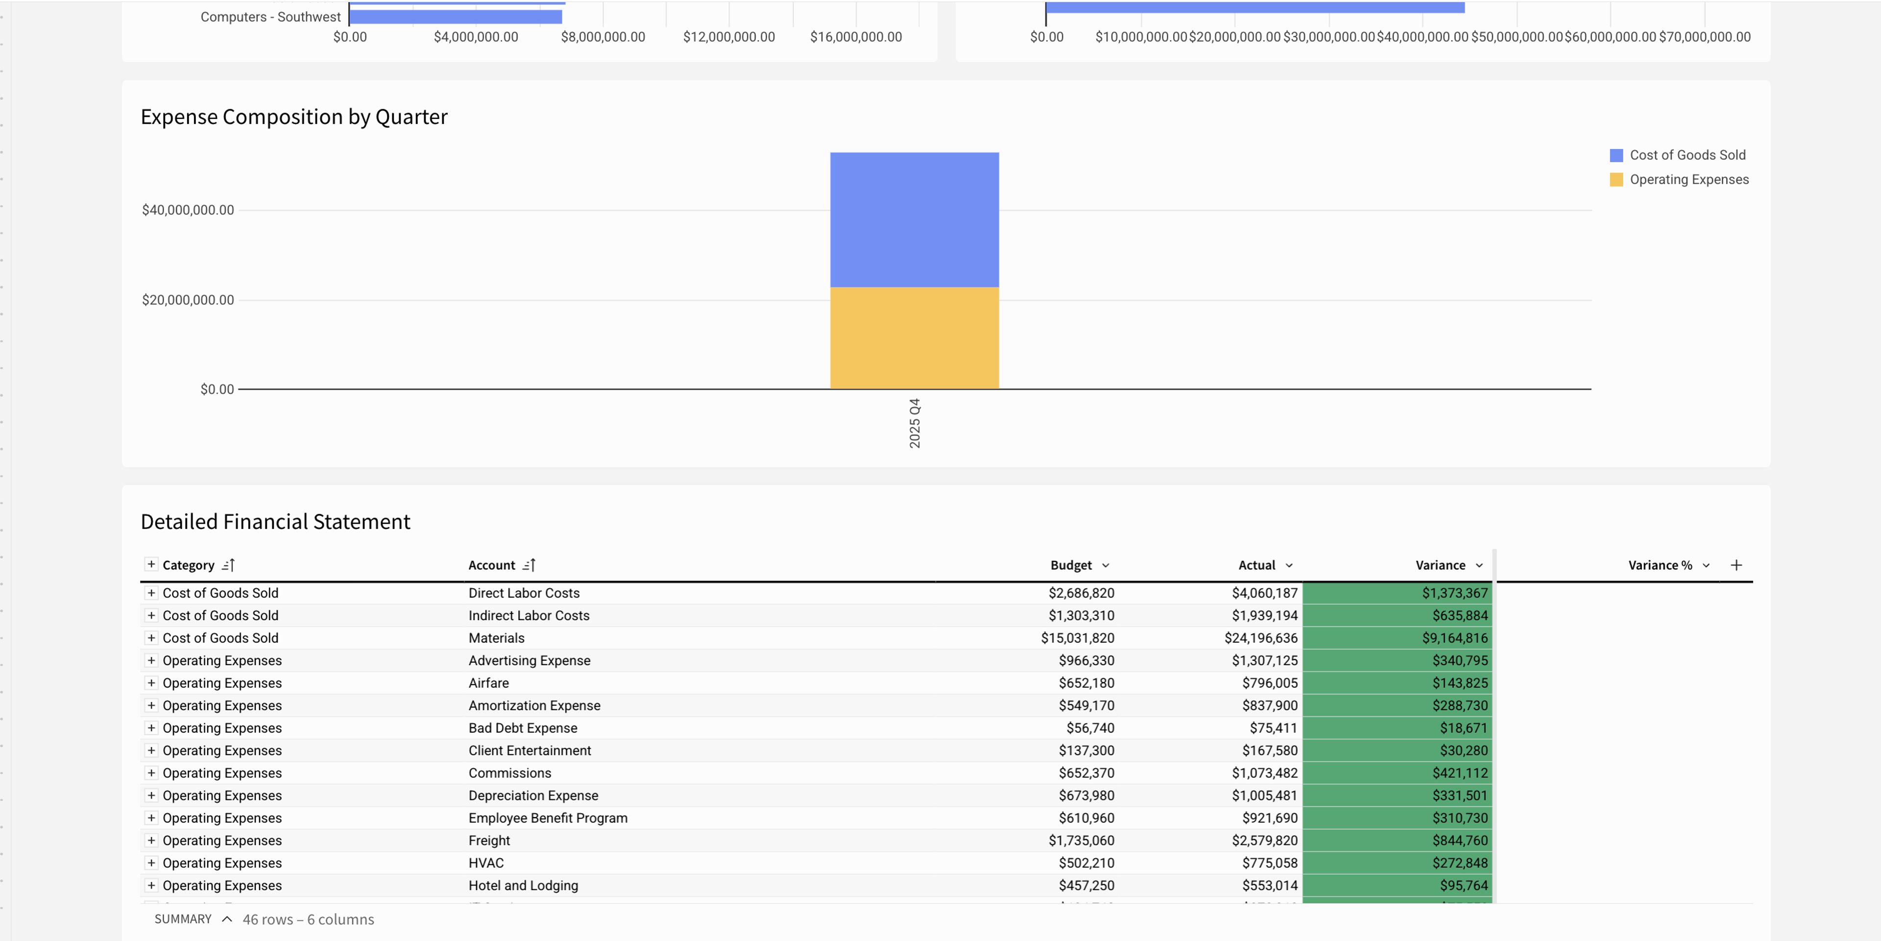The width and height of the screenshot is (1881, 941).
Task: Expand the Materials row
Action: [151, 638]
